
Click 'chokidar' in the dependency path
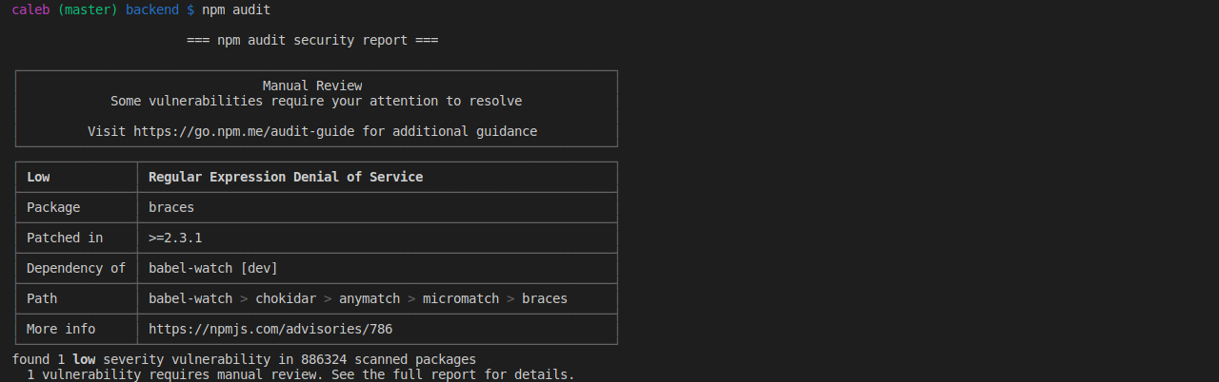pos(286,298)
